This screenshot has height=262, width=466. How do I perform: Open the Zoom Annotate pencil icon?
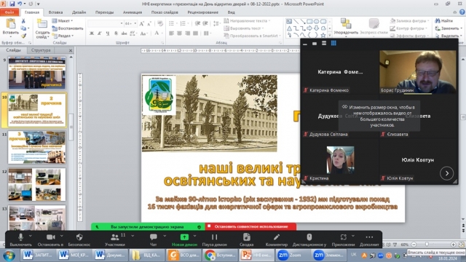click(277, 237)
